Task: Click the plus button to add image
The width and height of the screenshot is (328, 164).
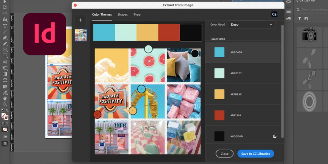Action: [80, 20]
